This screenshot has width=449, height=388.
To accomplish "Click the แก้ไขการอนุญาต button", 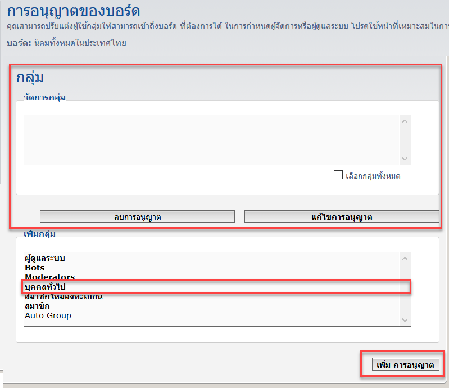I will [x=341, y=216].
